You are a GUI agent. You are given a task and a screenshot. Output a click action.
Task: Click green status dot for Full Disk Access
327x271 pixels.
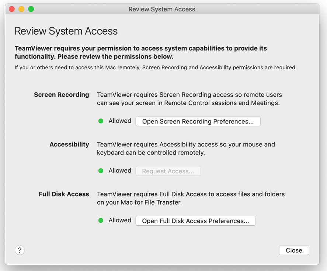tap(101, 220)
